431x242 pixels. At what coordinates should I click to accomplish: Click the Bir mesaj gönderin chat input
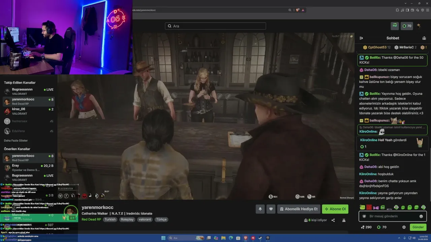(392, 216)
